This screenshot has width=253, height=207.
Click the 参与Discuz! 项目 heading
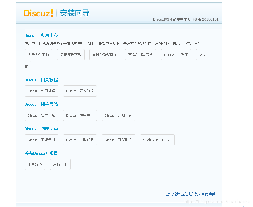41,153
